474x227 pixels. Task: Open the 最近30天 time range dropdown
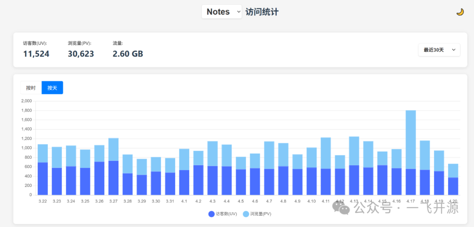[439, 50]
